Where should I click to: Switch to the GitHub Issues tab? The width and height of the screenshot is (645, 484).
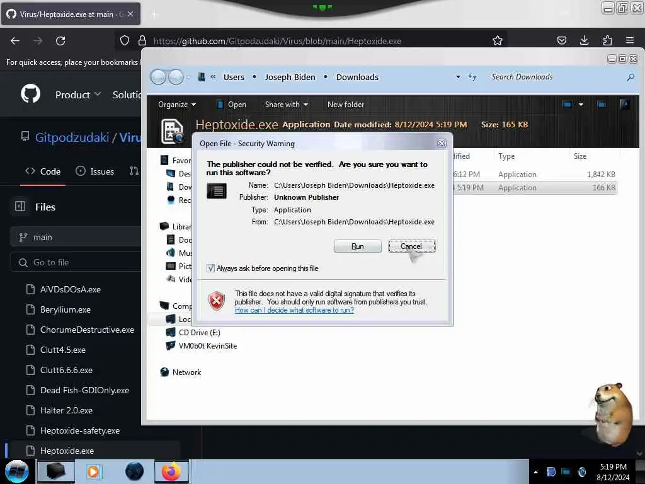95,171
